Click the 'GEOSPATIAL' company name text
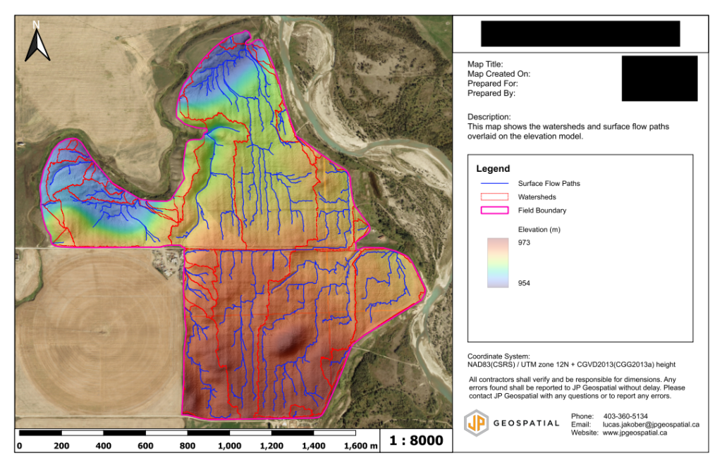Screen dimensions: 722x467 tap(526, 423)
